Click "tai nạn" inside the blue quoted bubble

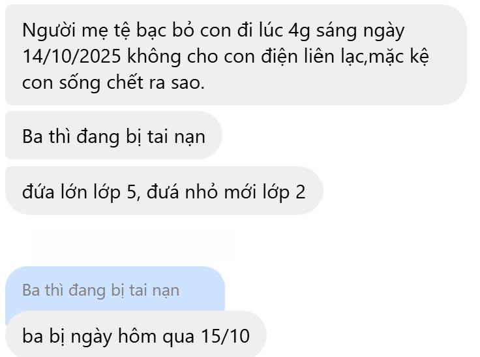point(155,290)
